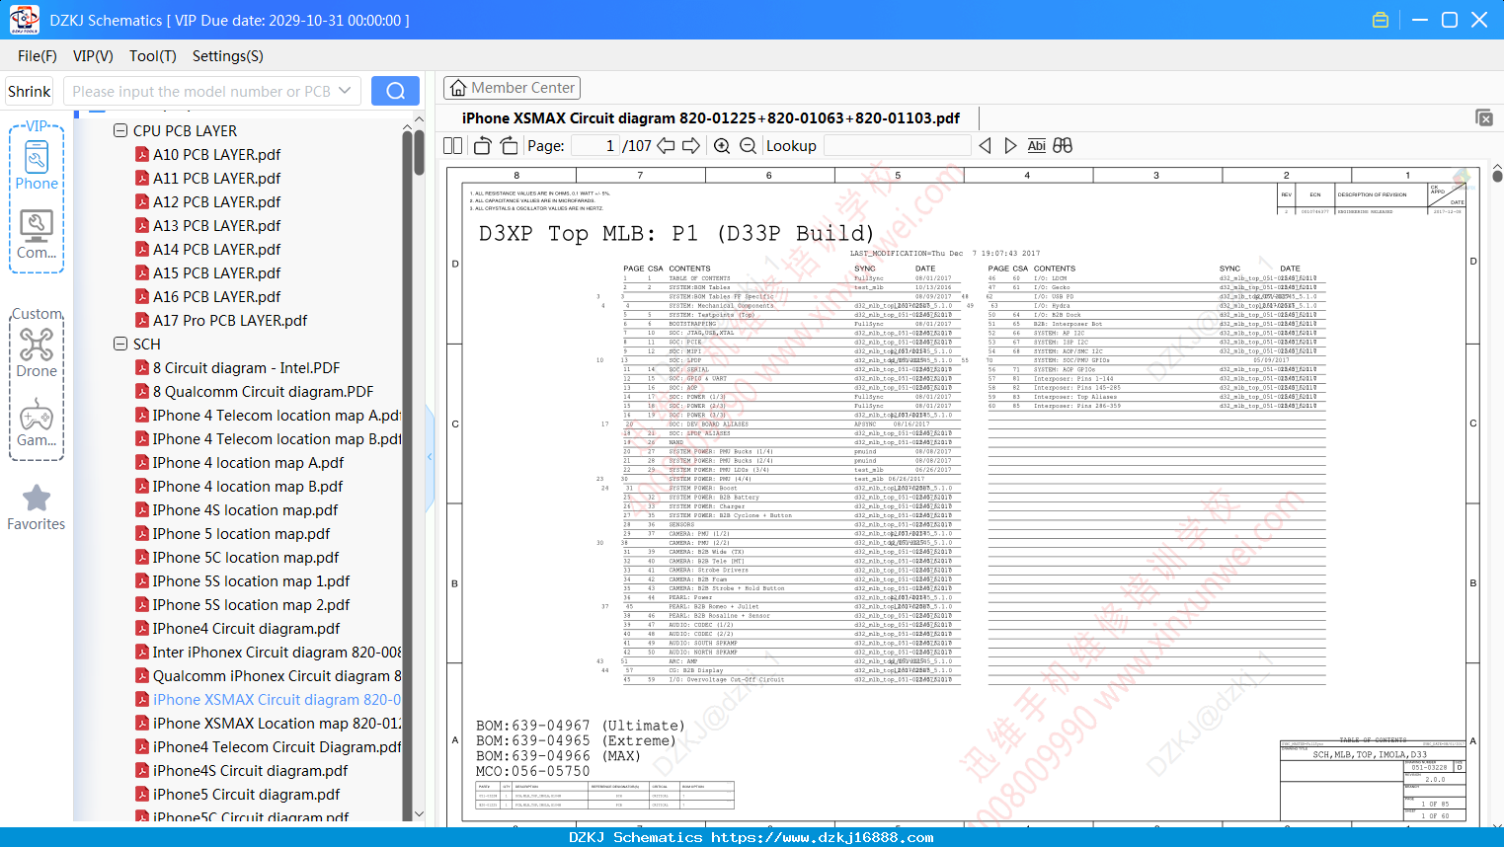1504x847 pixels.
Task: Open the Computer category in sidebar
Action: [37, 235]
